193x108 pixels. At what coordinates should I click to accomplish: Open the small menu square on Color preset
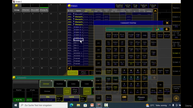pos(92,81)
